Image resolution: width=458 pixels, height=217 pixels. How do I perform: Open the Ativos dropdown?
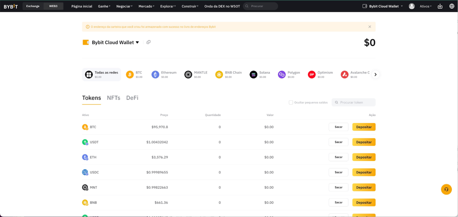(425, 6)
